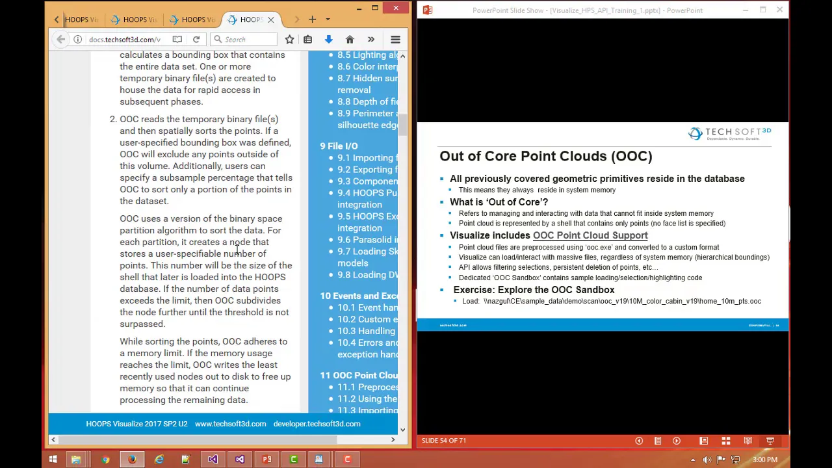Click the docs.techsoft3d.com address field
832x468 pixels.
click(x=124, y=40)
